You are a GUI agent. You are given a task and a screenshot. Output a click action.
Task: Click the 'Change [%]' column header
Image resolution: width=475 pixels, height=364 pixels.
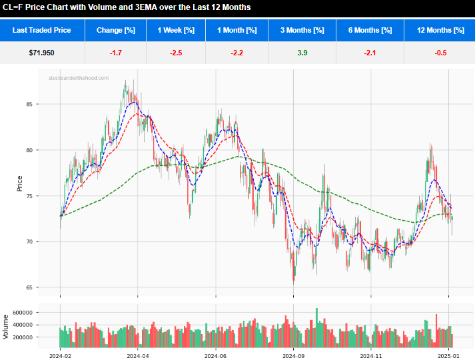(116, 30)
